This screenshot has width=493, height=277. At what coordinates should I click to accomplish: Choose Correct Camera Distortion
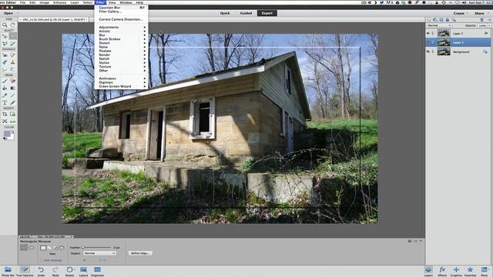point(122,19)
